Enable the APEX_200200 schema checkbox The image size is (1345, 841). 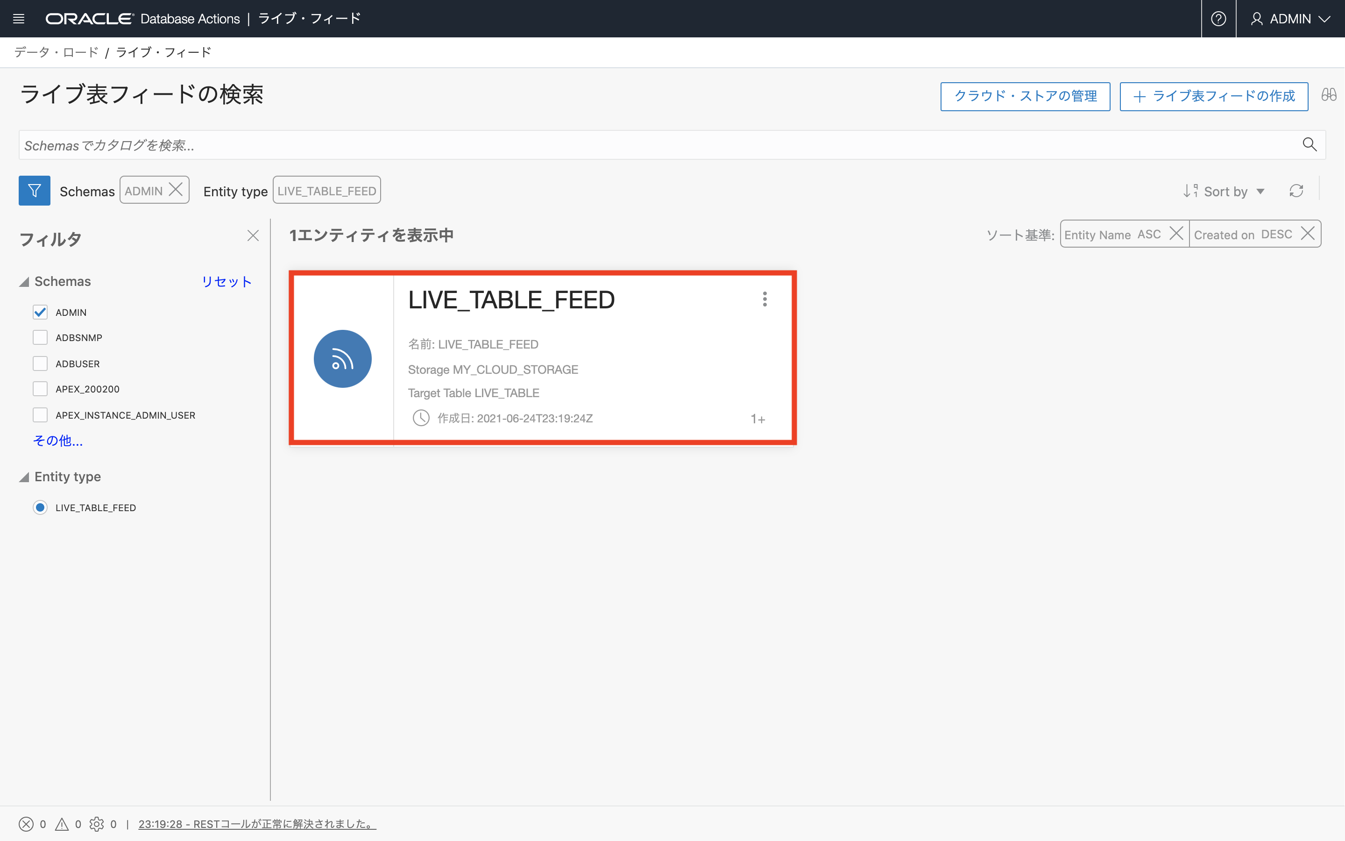[40, 389]
